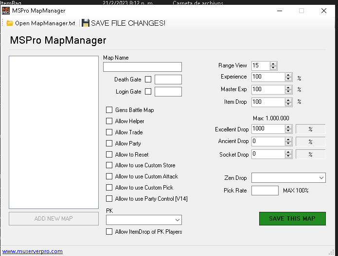Check the Death Gate checkbox

pos(148,80)
